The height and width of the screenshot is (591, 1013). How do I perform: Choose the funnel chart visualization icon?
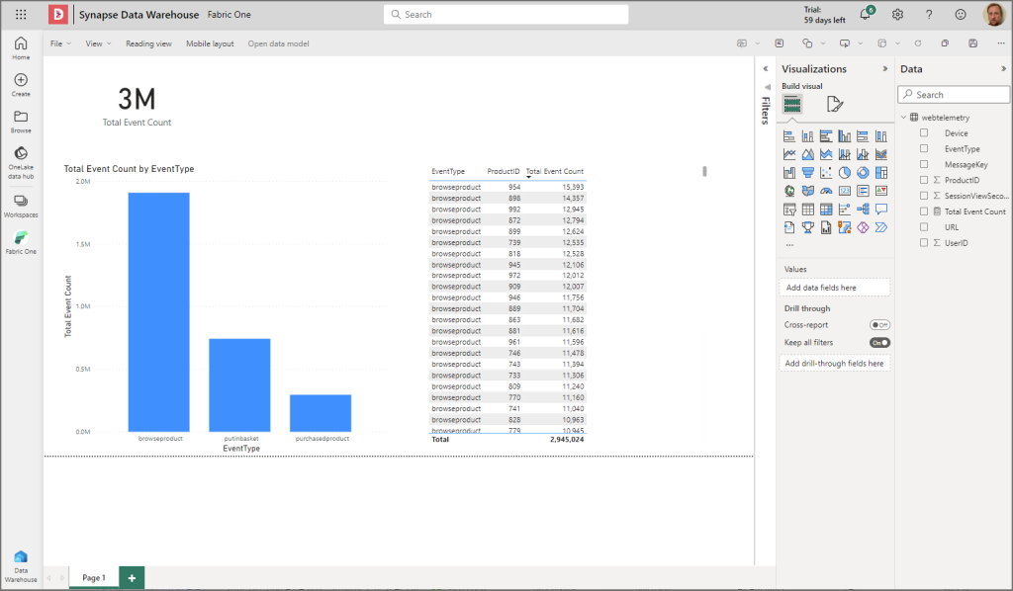(807, 172)
